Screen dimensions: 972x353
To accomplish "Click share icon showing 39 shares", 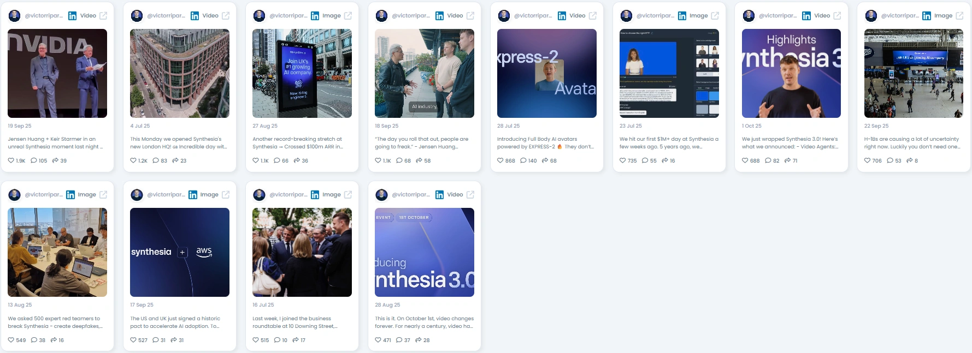I will point(55,160).
